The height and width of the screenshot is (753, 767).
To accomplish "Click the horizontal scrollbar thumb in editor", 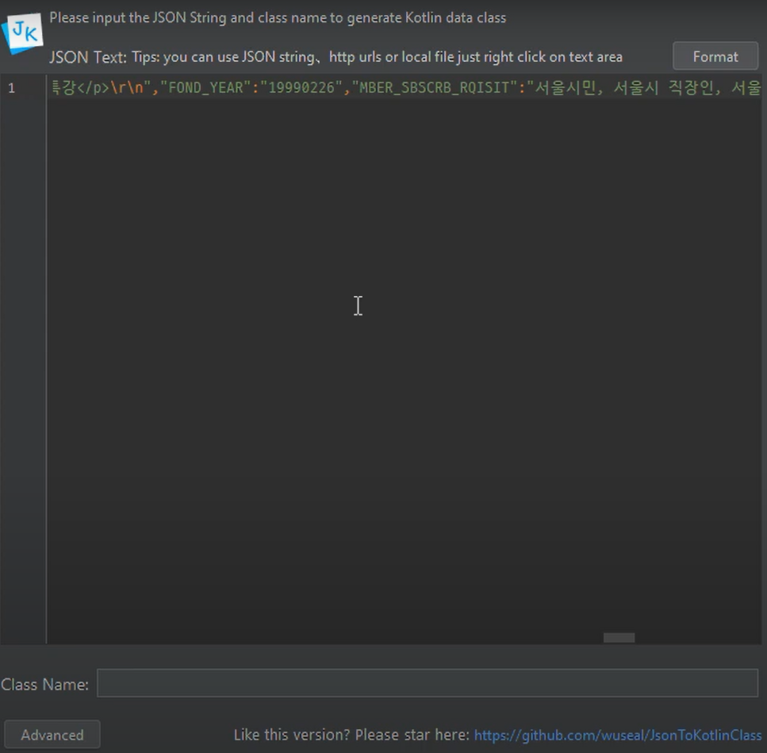I will [619, 637].
